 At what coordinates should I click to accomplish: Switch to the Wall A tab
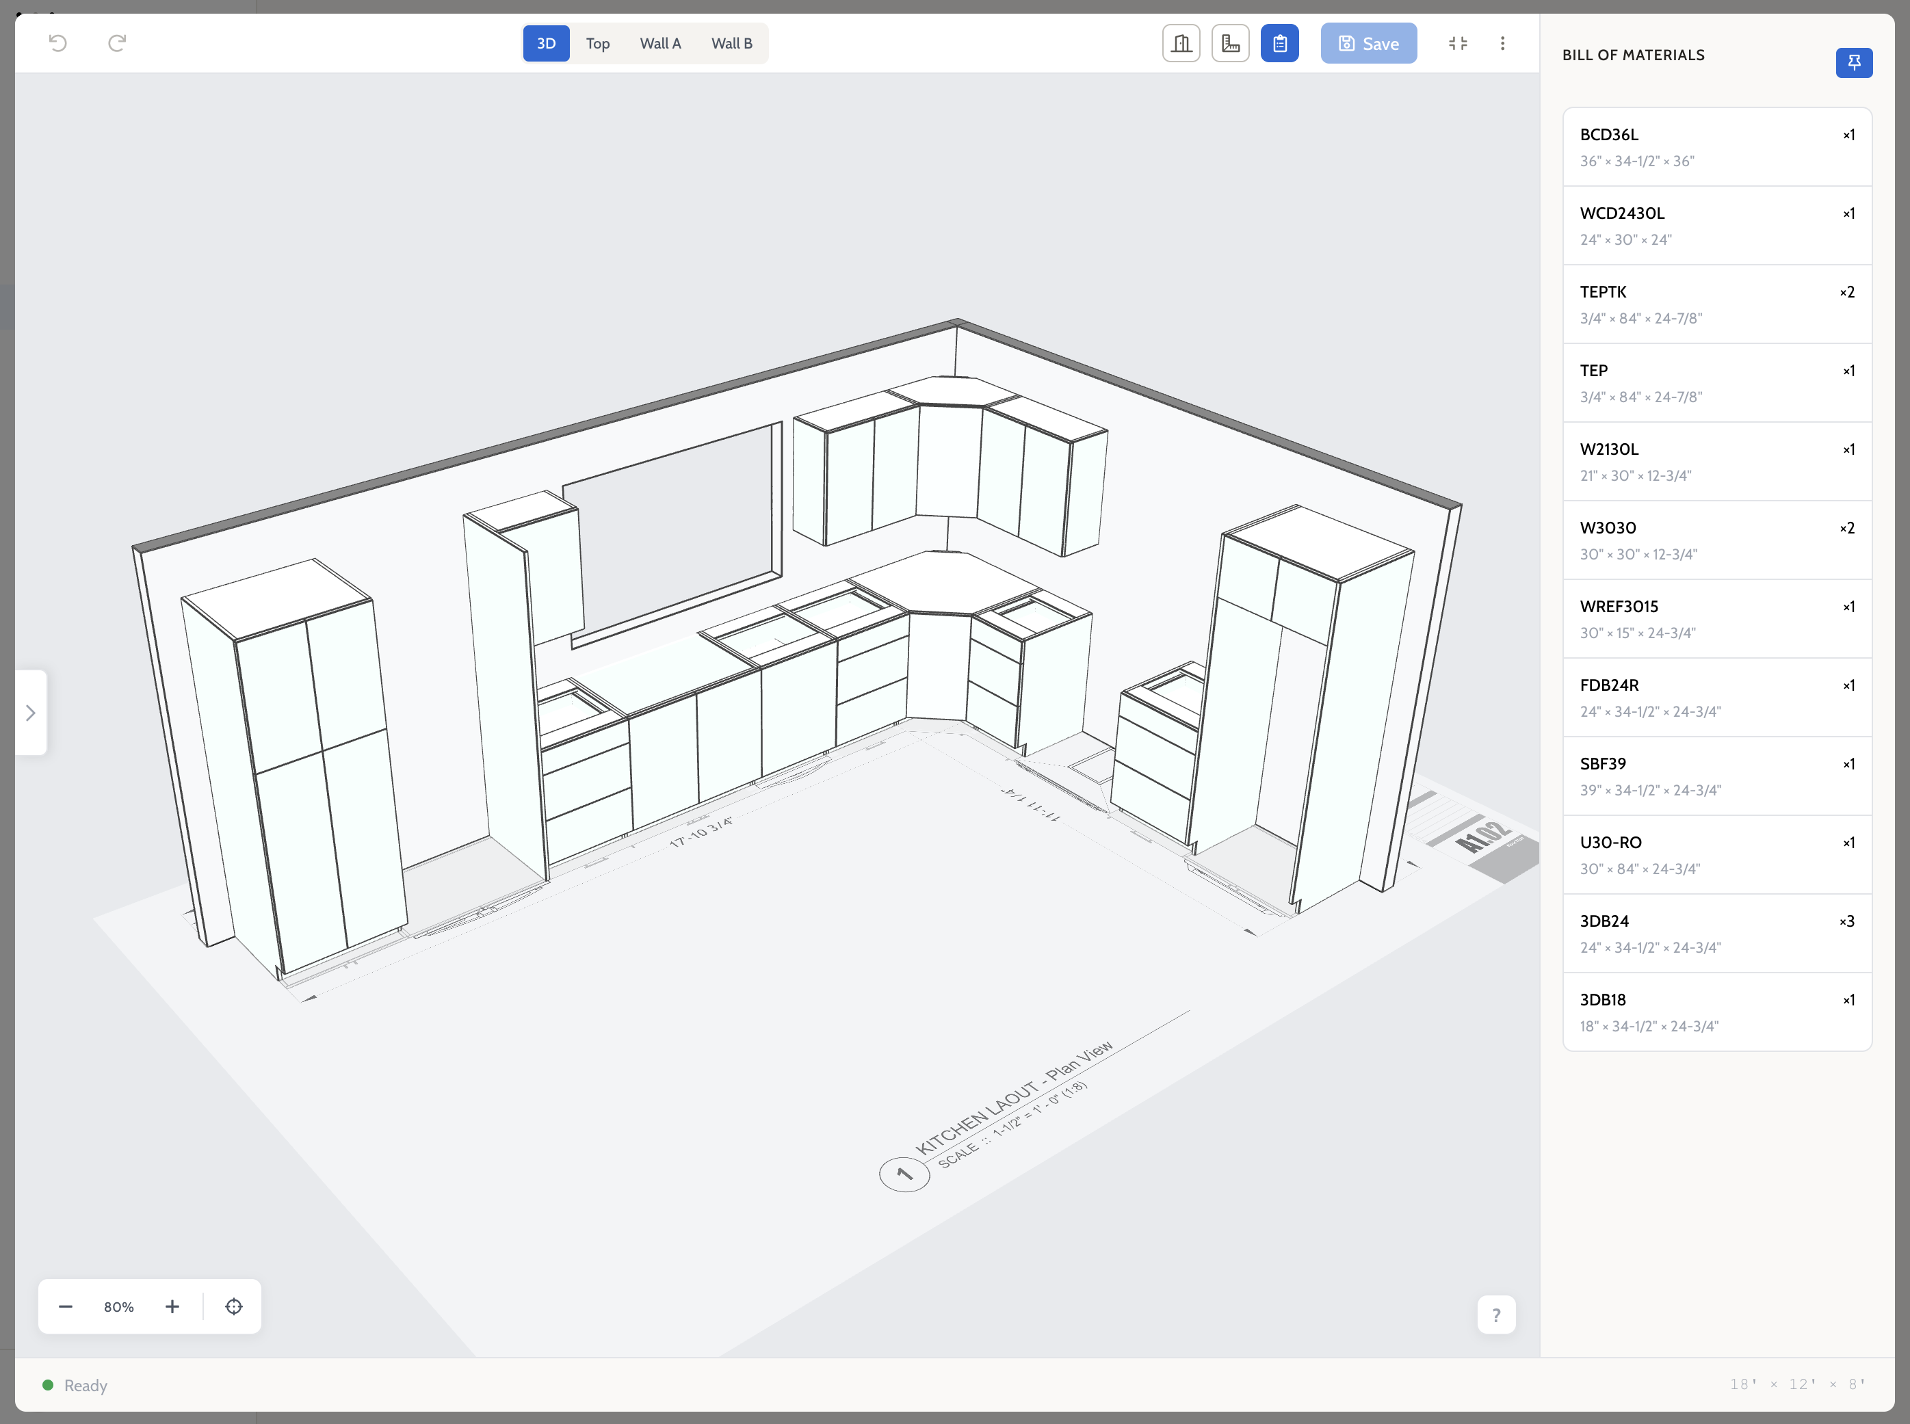pyautogui.click(x=660, y=43)
